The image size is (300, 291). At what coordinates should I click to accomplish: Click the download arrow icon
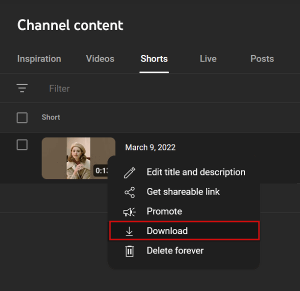pyautogui.click(x=129, y=231)
